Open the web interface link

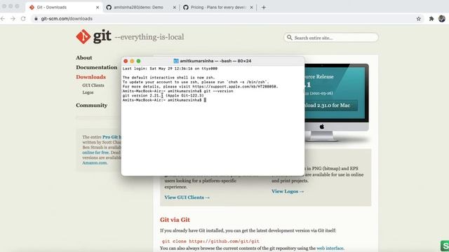click(330, 248)
